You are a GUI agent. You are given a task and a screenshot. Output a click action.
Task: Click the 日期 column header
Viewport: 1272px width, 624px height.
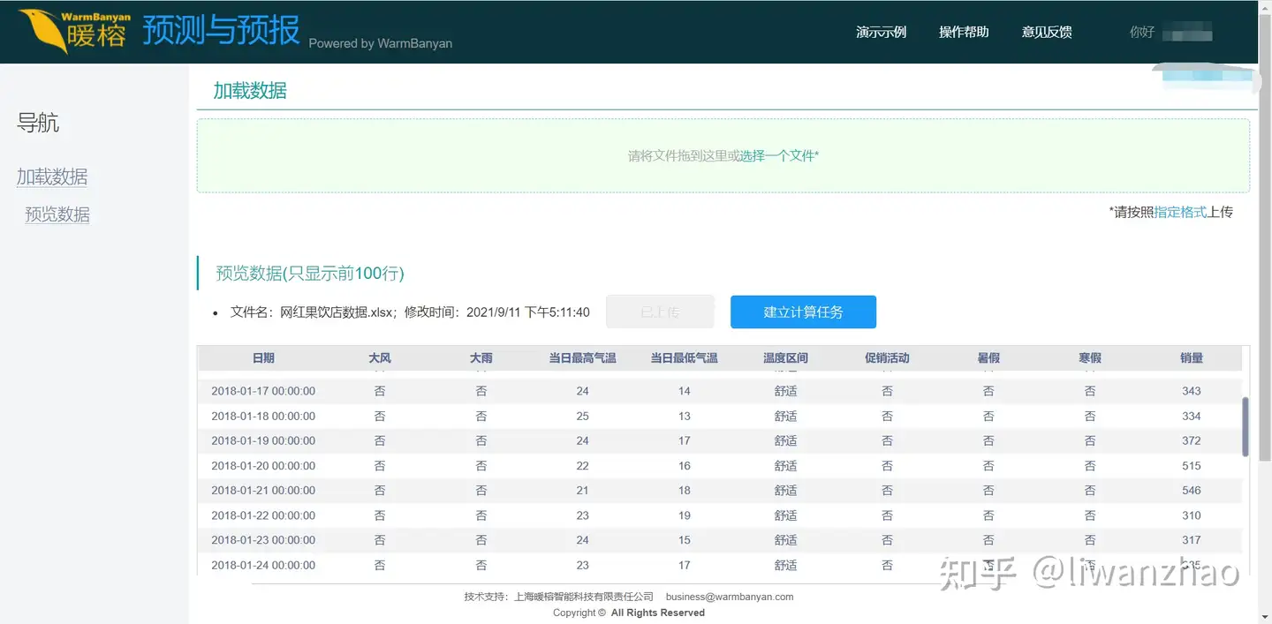point(263,358)
